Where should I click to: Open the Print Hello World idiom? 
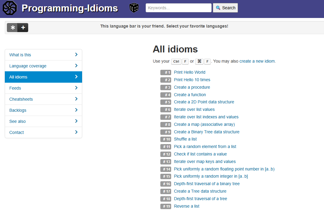(189, 72)
